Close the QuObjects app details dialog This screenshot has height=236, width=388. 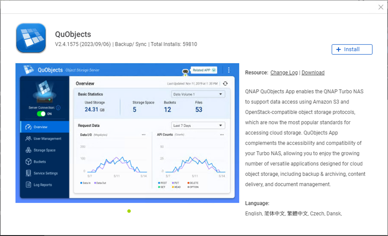pos(381,7)
